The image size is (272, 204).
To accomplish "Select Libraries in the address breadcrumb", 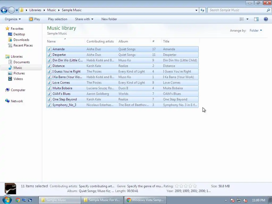I will click(x=35, y=10).
